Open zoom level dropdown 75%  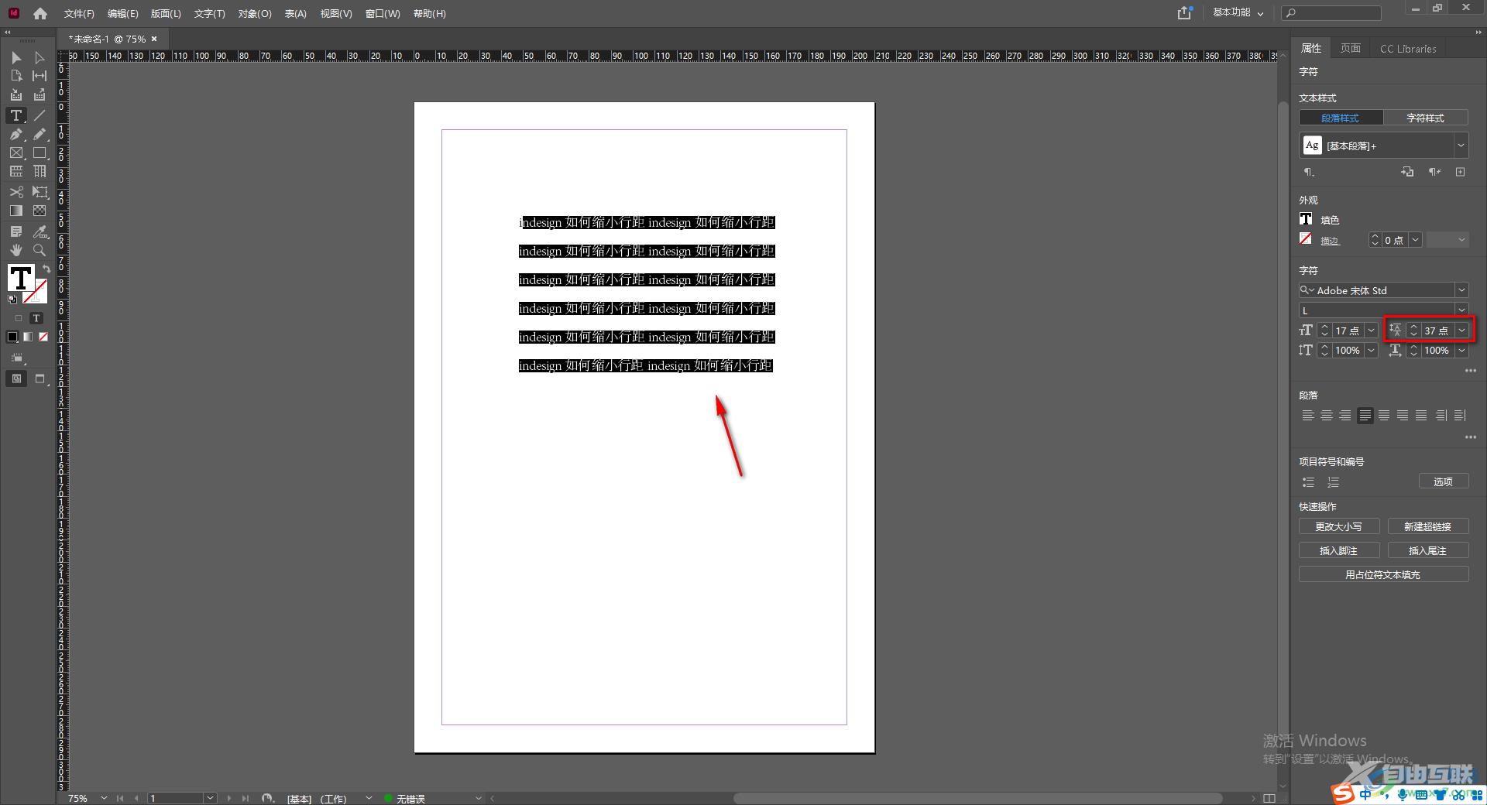[x=104, y=798]
